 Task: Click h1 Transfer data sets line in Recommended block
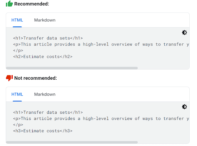[x=48, y=38]
